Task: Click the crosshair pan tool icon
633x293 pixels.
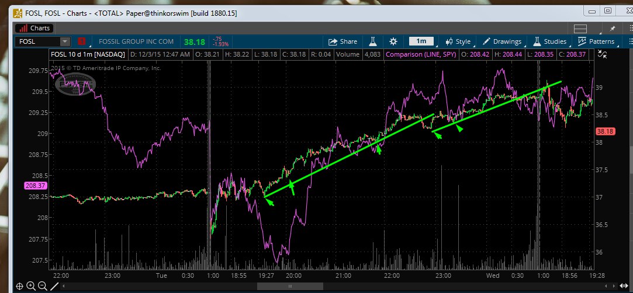Action: point(19,287)
